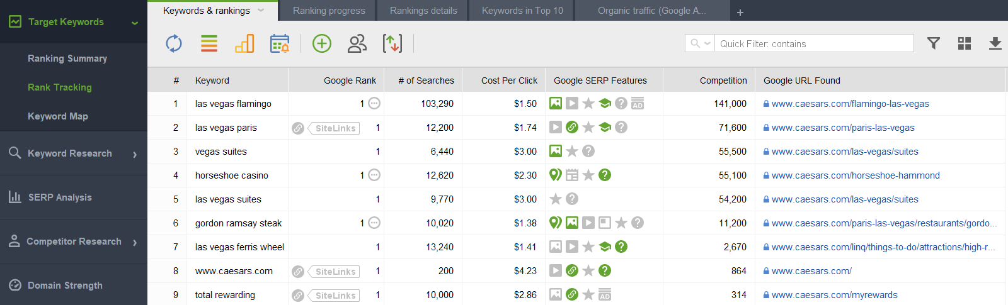Screen dimensions: 1008x305
Task: Click green graduation cap icon for las vegas ferris wheel
Action: (x=605, y=247)
